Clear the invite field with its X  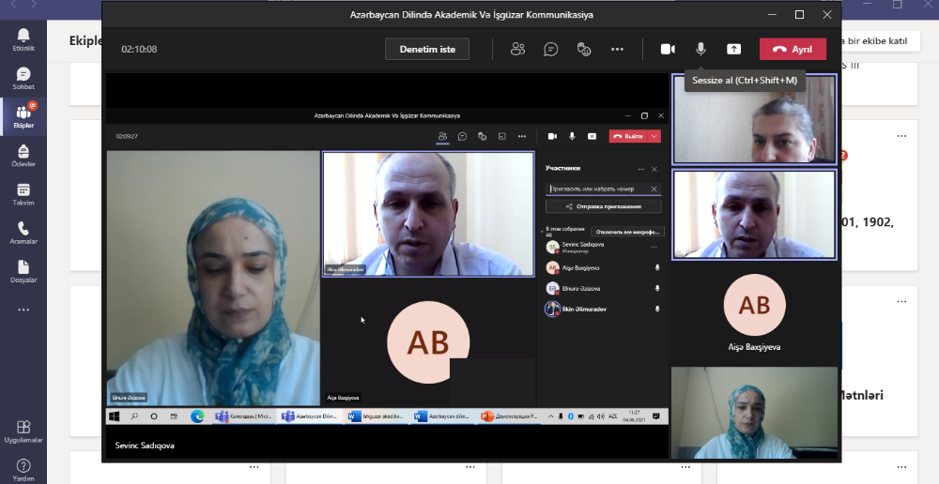654,189
